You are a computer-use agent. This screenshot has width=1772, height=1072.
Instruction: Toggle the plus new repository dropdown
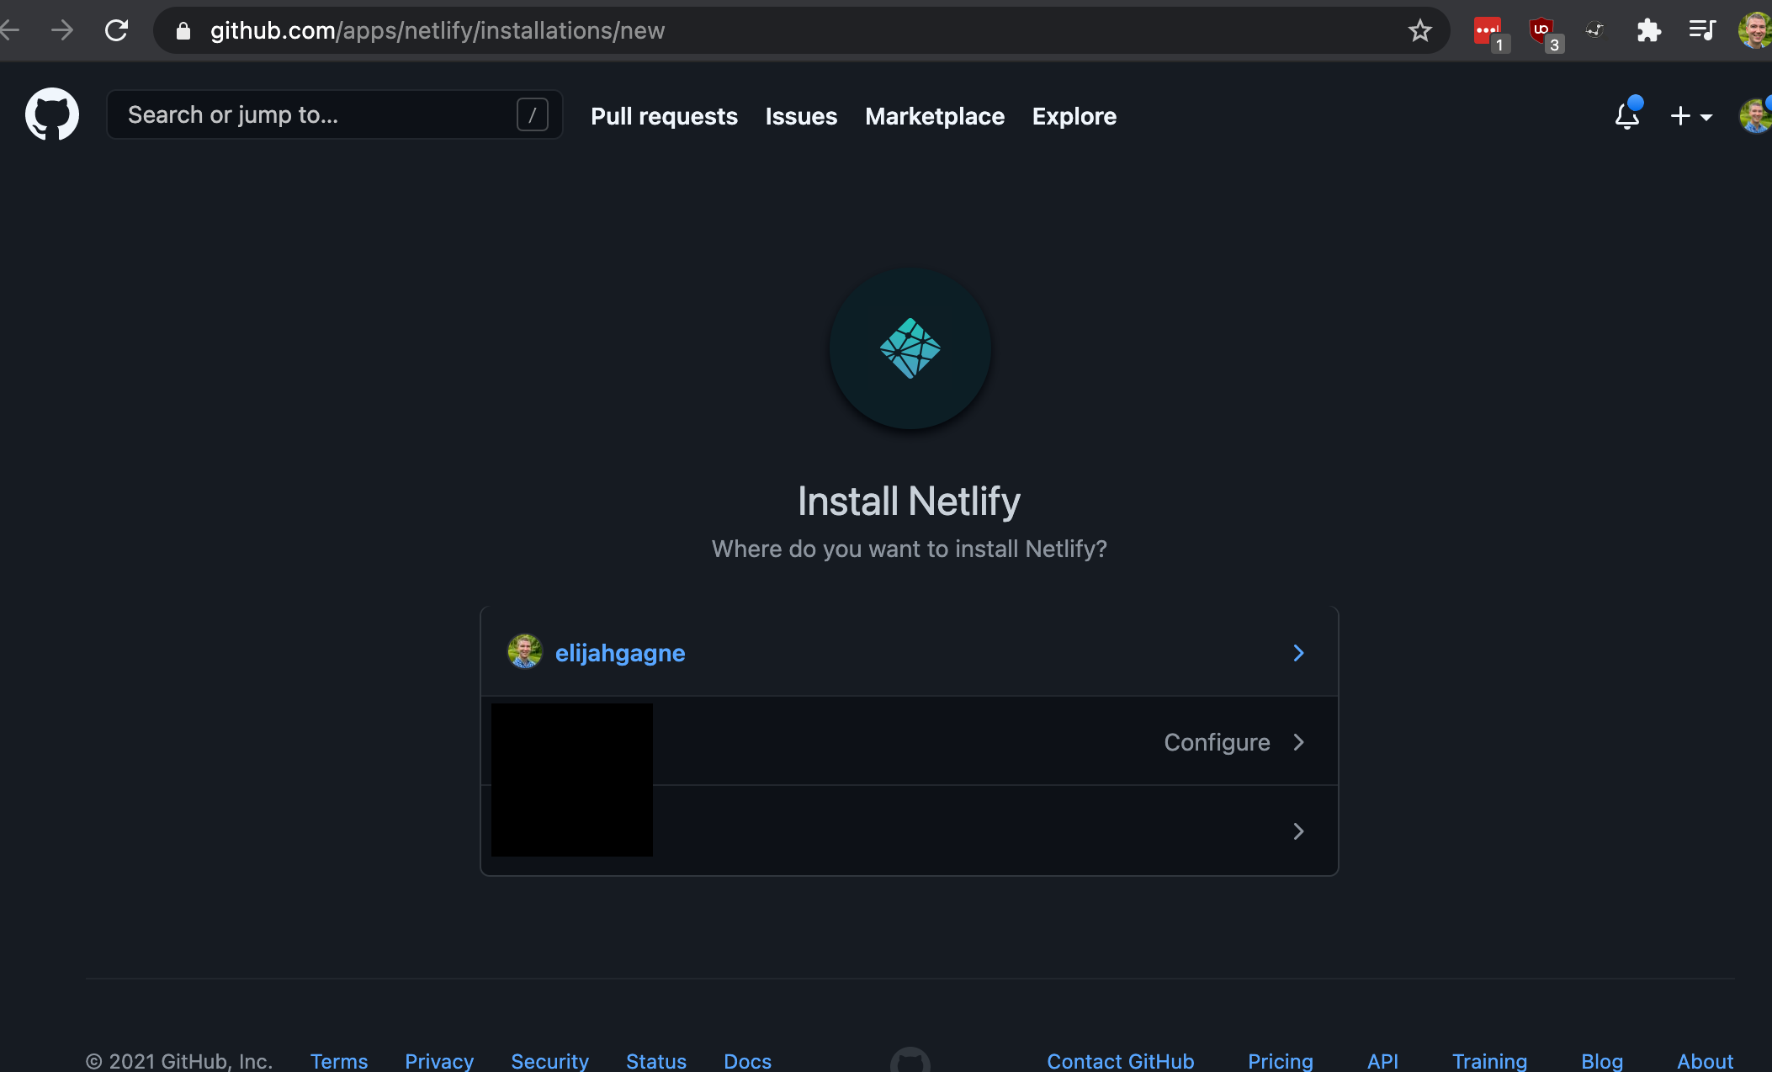point(1689,115)
